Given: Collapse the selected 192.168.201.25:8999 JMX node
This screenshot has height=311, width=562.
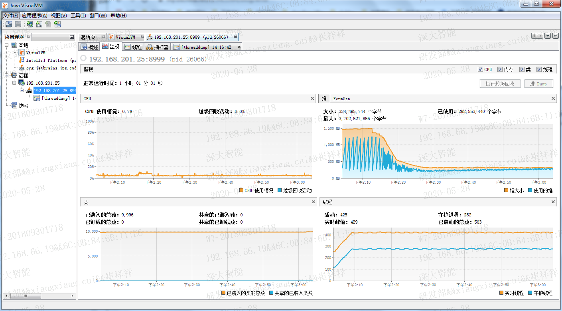Looking at the screenshot, I should (22, 90).
